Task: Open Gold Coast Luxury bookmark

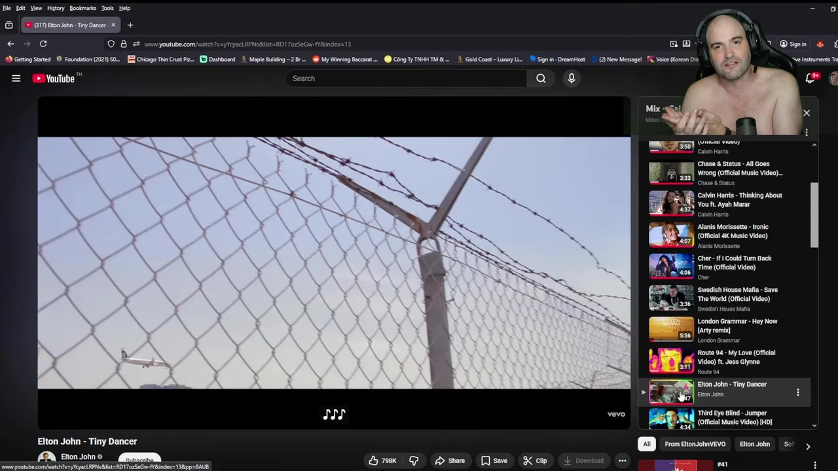Action: click(x=489, y=60)
